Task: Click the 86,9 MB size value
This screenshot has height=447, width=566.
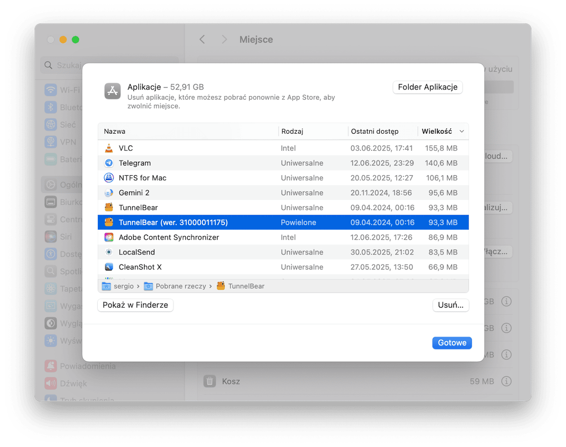Action: click(x=443, y=237)
